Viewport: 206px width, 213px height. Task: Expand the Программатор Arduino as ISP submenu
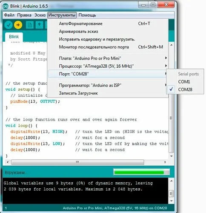(108, 85)
